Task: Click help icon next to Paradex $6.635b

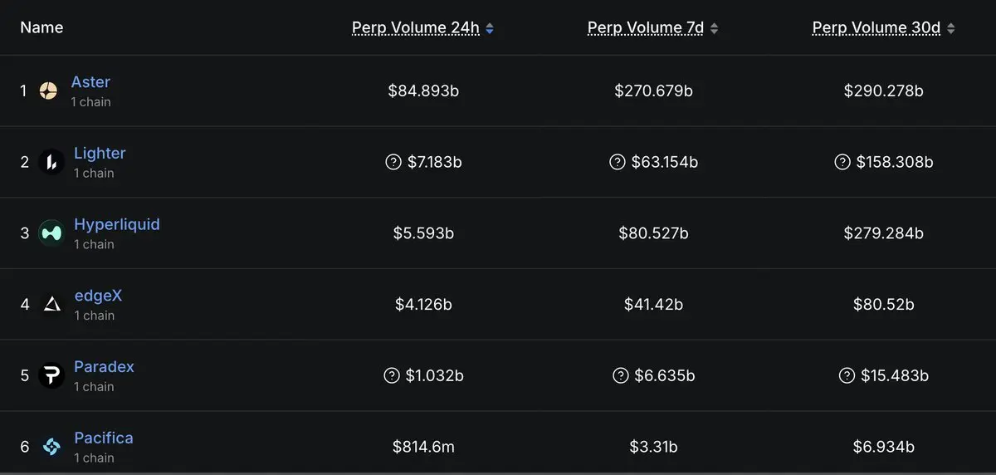Action: (620, 375)
